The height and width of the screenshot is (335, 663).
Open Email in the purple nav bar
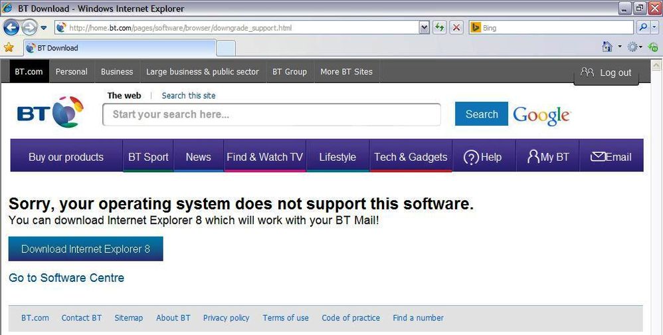611,157
